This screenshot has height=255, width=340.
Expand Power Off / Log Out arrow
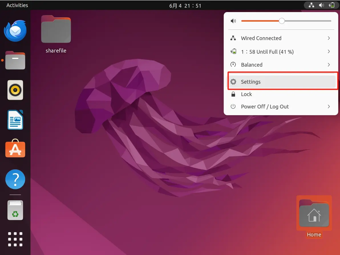point(329,106)
